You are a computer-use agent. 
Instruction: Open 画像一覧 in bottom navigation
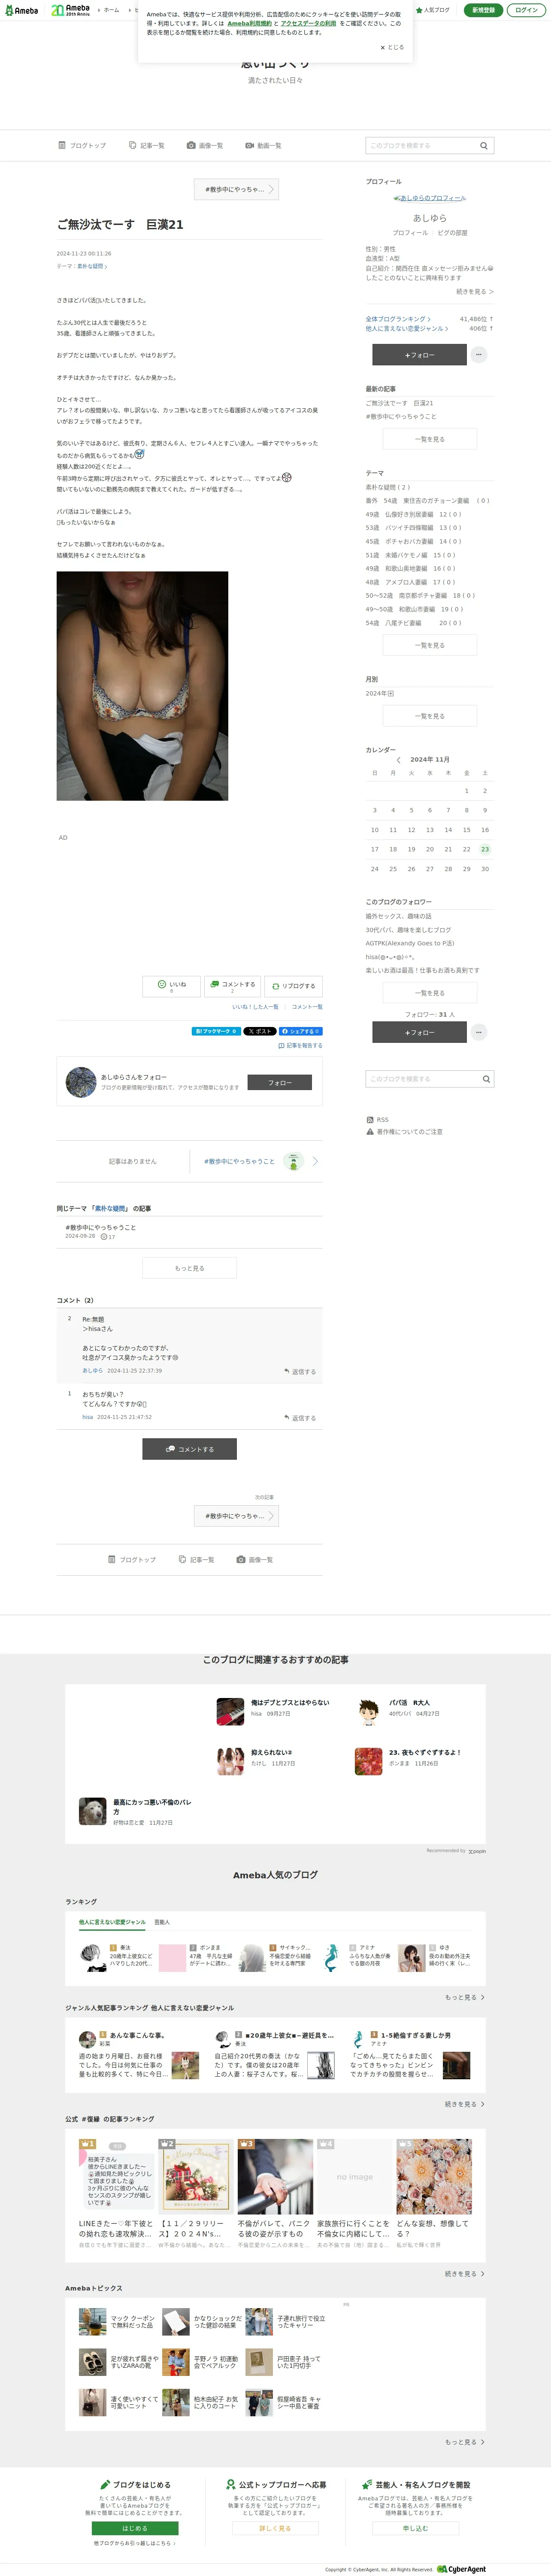click(x=255, y=1560)
